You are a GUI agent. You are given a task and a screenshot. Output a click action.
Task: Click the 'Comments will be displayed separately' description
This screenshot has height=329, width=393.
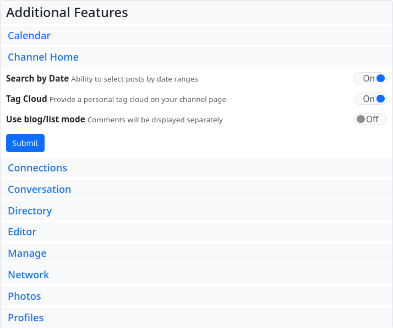(155, 120)
